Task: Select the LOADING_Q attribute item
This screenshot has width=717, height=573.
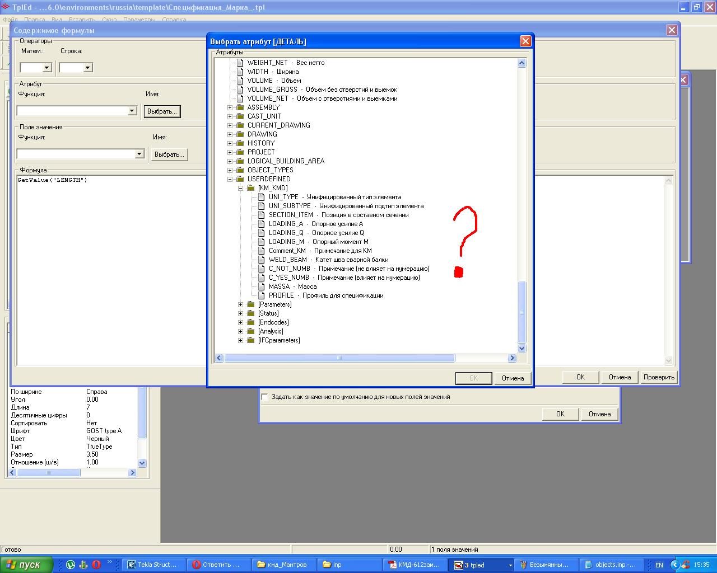Action: (286, 233)
